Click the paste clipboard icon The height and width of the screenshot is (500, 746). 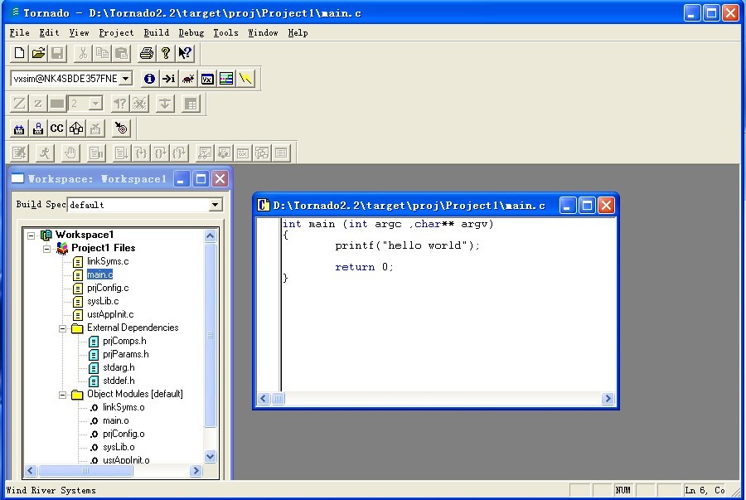[122, 53]
